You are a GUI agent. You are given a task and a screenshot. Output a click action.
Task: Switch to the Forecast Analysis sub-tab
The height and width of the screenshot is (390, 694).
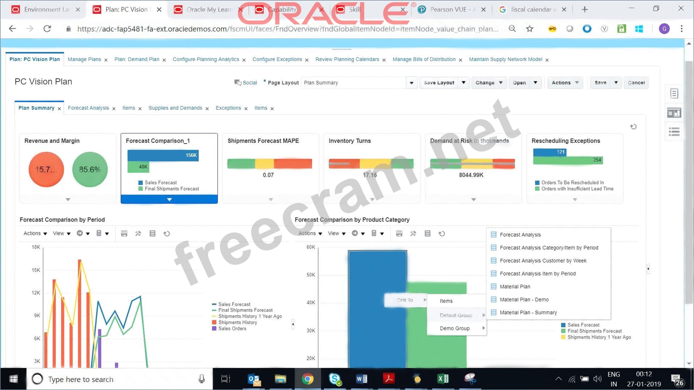click(x=88, y=108)
